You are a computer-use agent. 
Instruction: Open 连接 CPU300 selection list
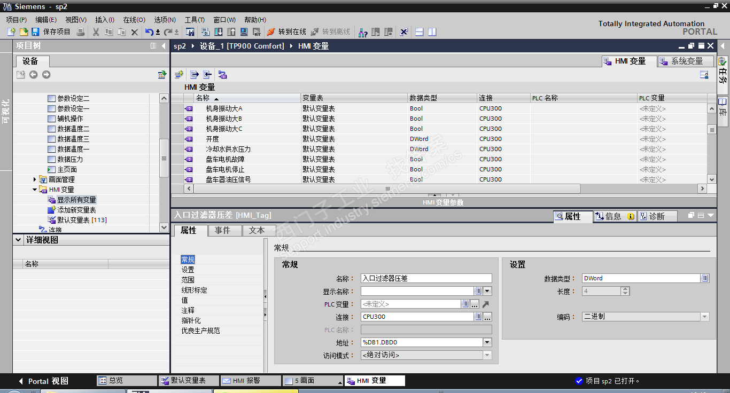pos(478,317)
